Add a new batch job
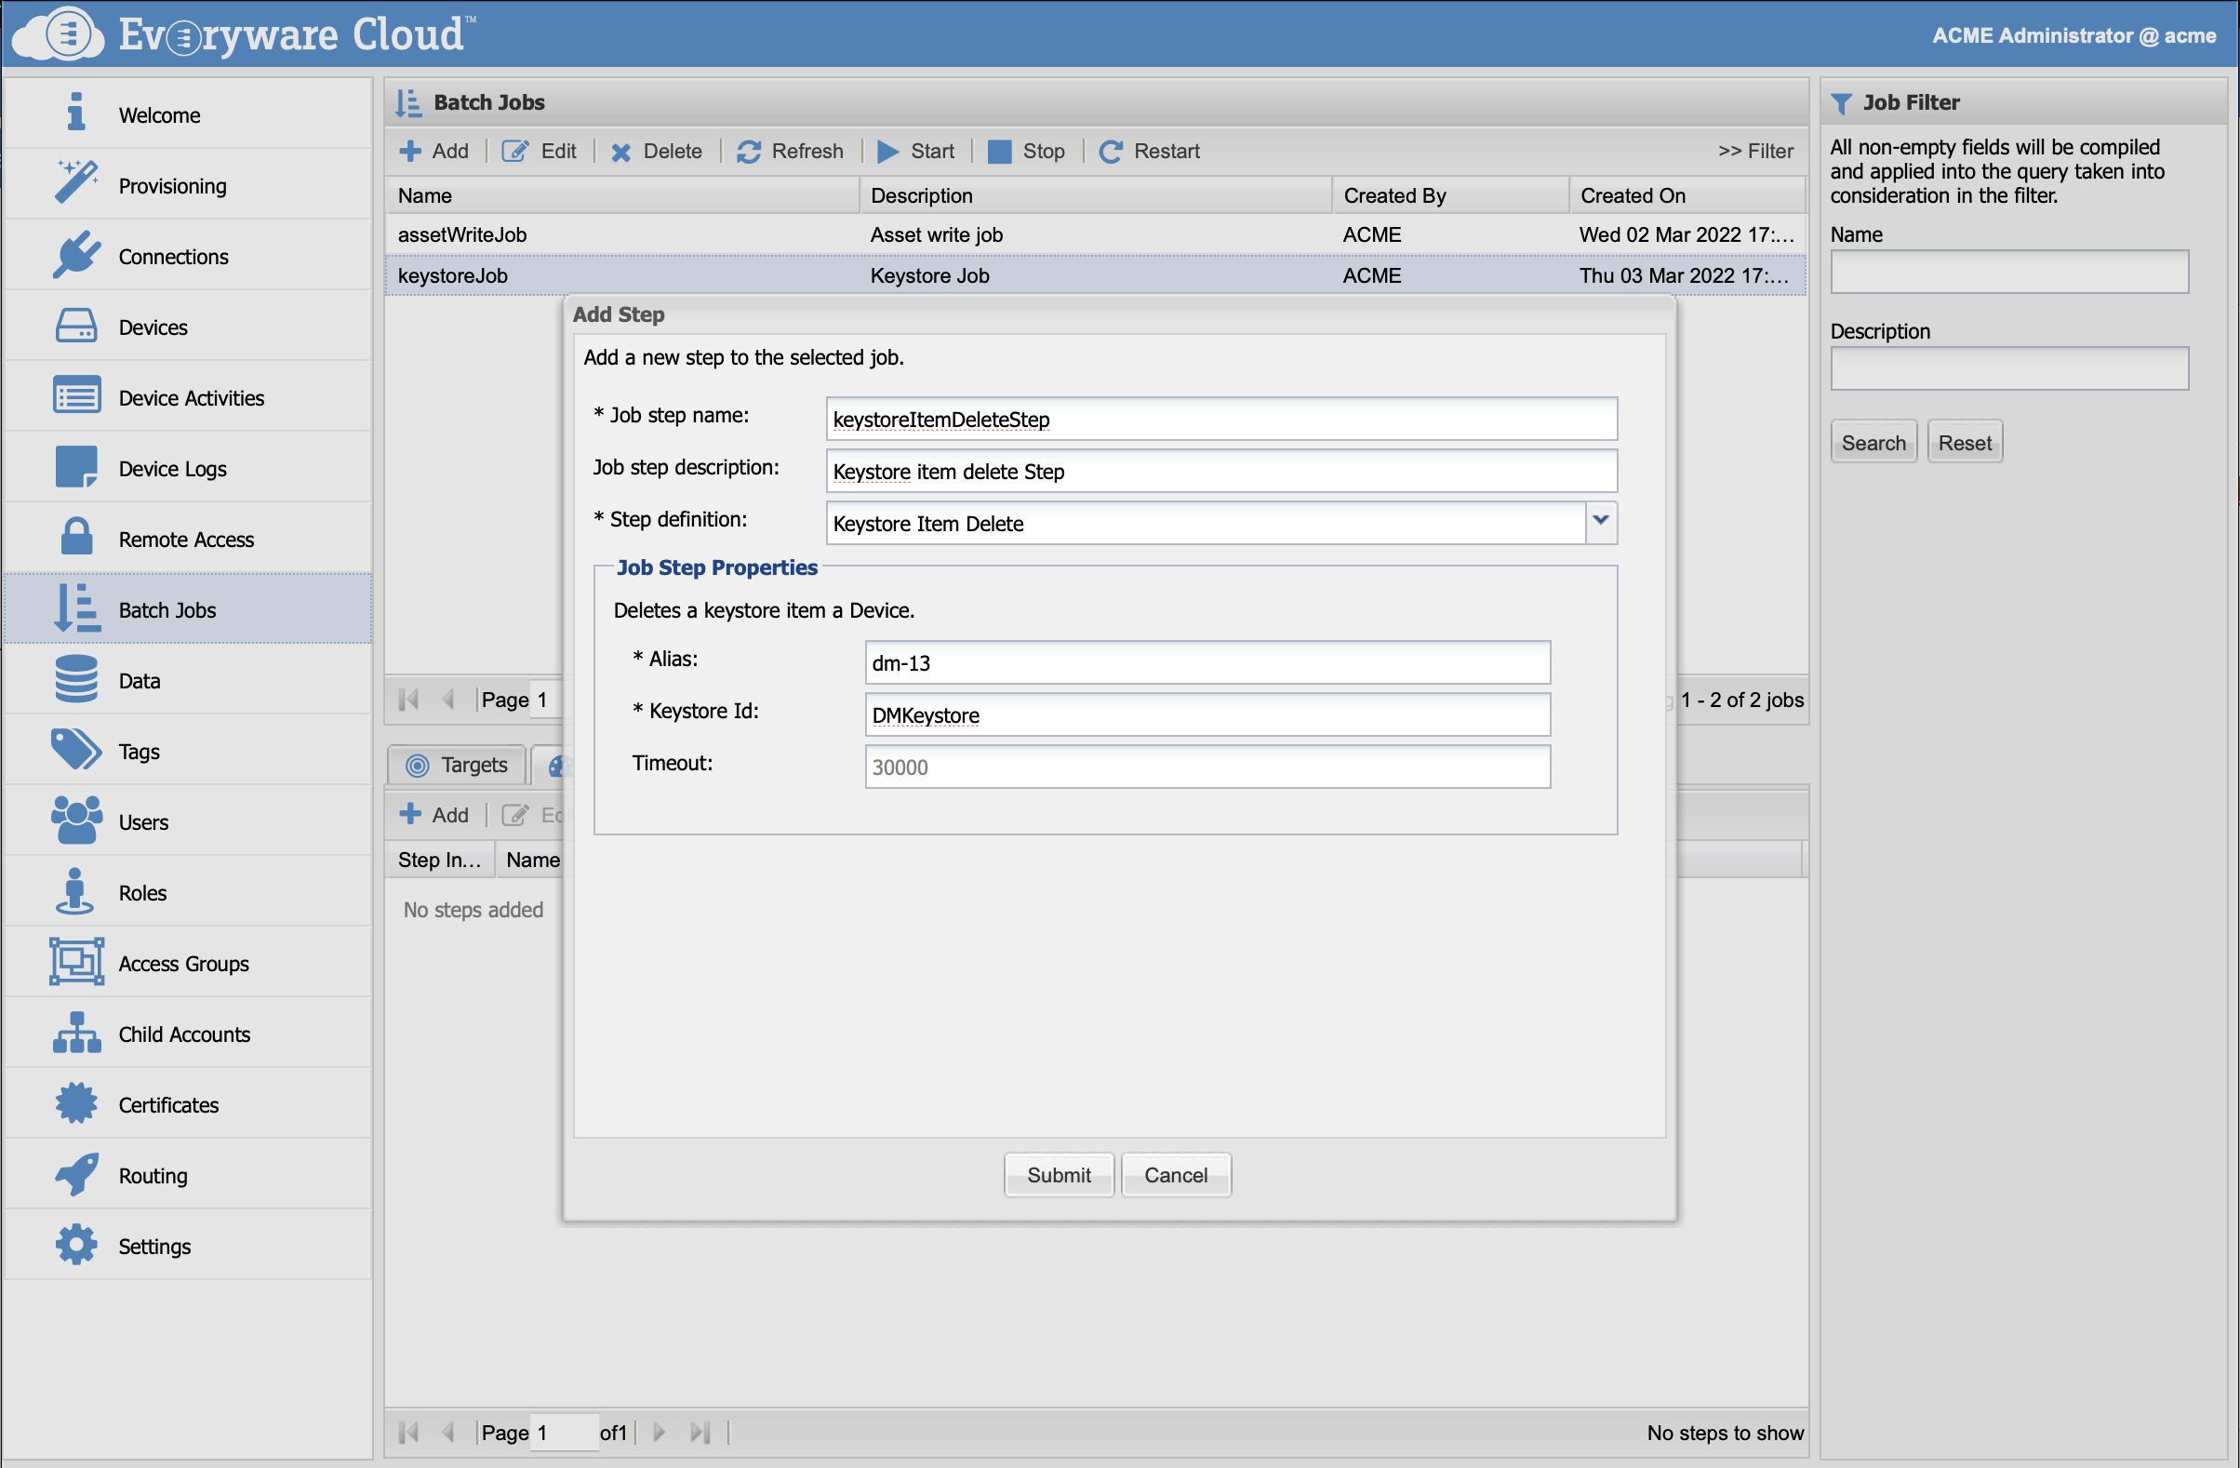Viewport: 2240px width, 1468px height. tap(434, 151)
